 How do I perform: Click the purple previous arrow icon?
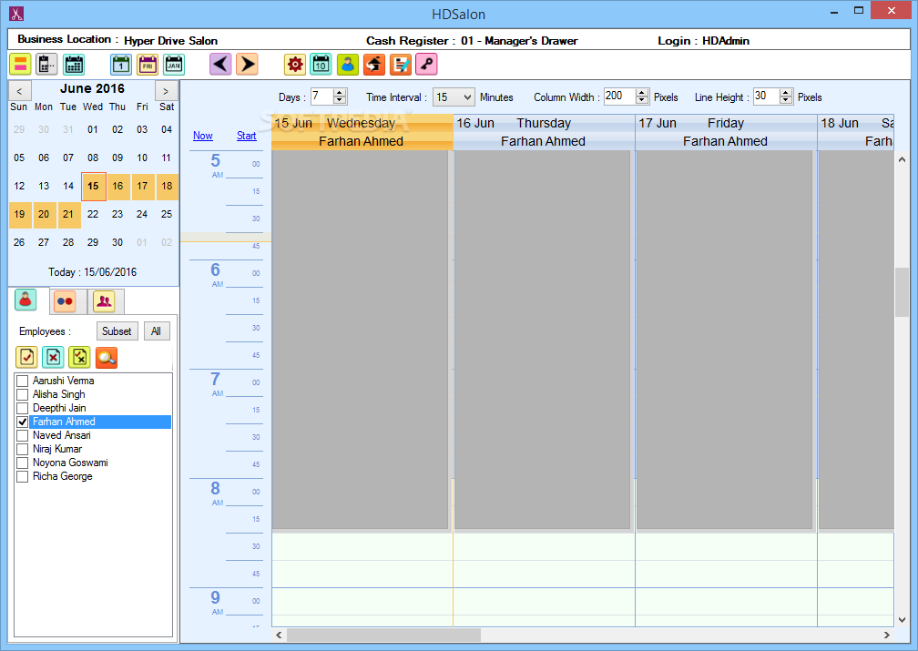pos(220,65)
